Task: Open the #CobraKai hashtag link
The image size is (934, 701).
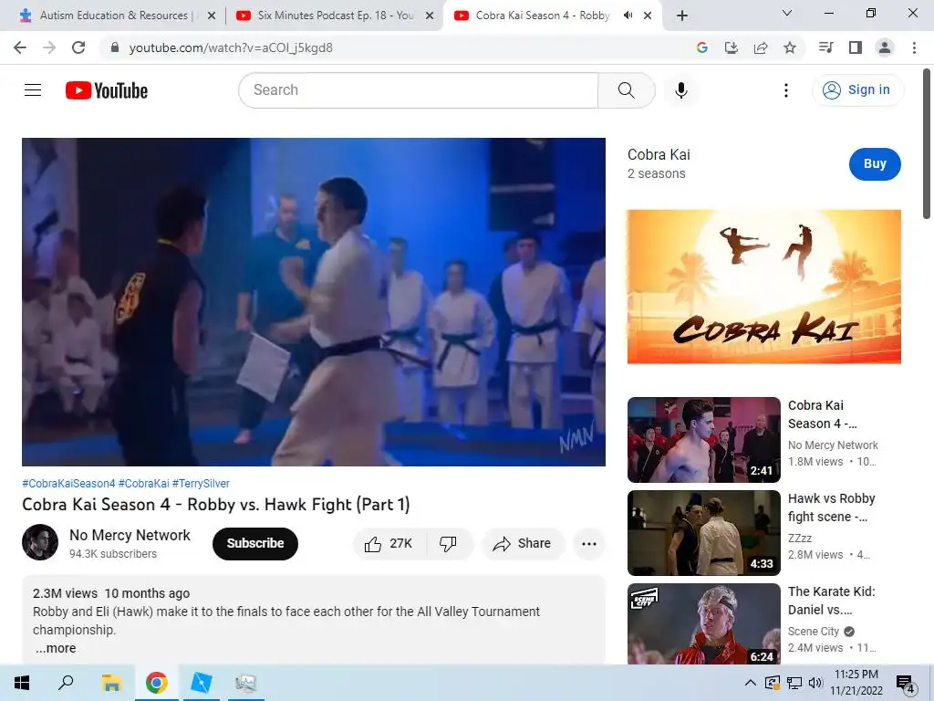Action: point(143,484)
